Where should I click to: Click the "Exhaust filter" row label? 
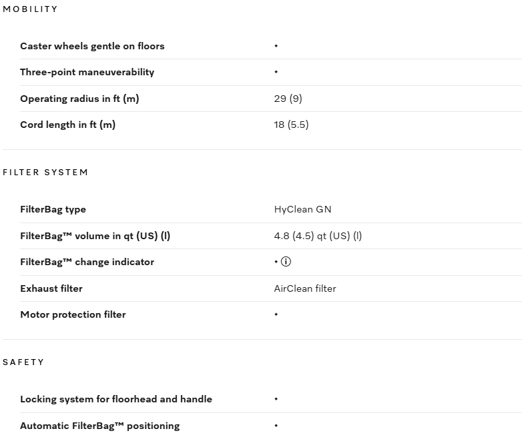(x=51, y=288)
